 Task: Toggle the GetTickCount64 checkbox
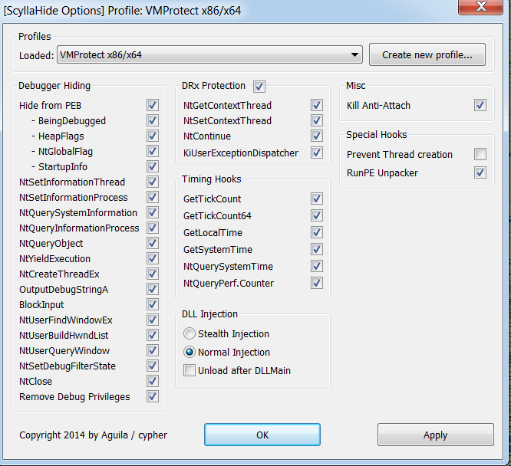[x=317, y=215]
